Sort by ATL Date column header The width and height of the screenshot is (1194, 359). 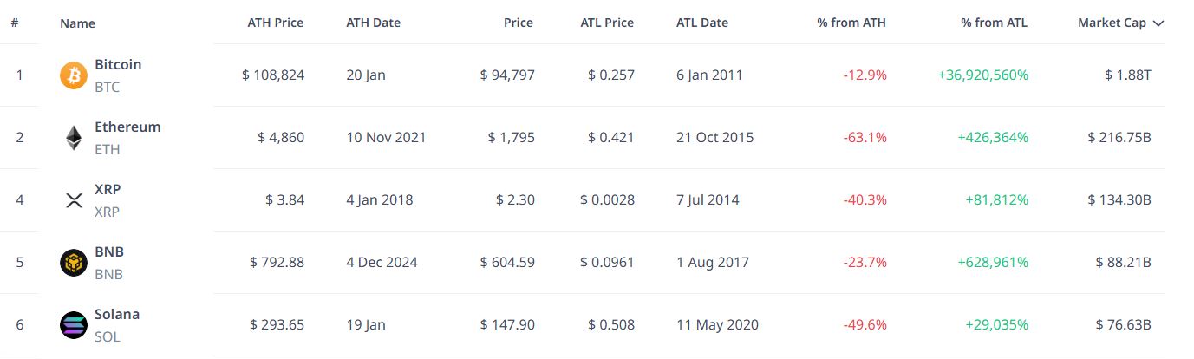702,23
